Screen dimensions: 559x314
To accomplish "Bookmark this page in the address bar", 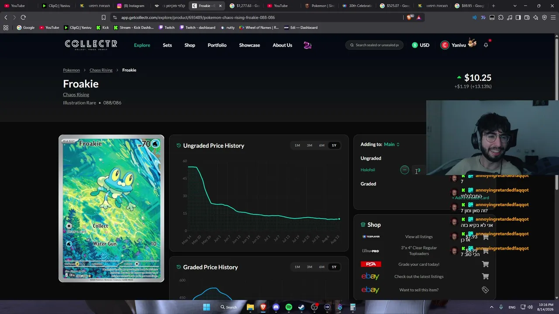I will point(104,17).
